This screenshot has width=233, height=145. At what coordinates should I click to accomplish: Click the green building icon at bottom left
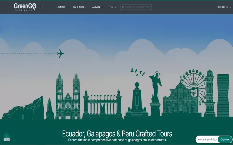pyautogui.click(x=7, y=137)
